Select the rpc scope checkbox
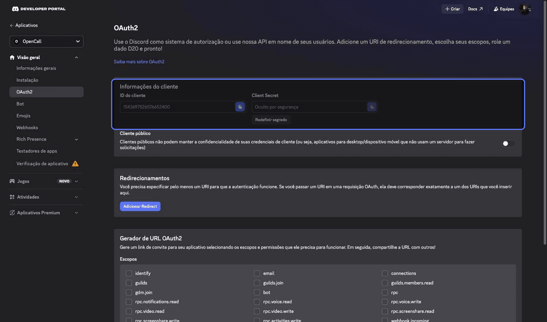The height and width of the screenshot is (322, 547). (x=385, y=292)
